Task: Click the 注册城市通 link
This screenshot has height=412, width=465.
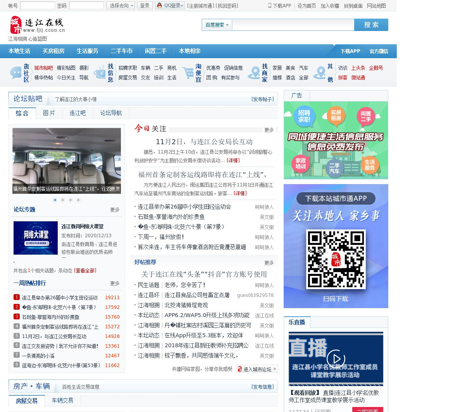Action: point(200,6)
